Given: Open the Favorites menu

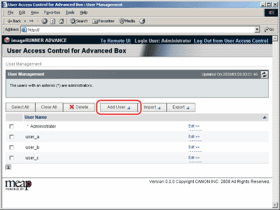Looking at the screenshot, I should pos(52,12).
